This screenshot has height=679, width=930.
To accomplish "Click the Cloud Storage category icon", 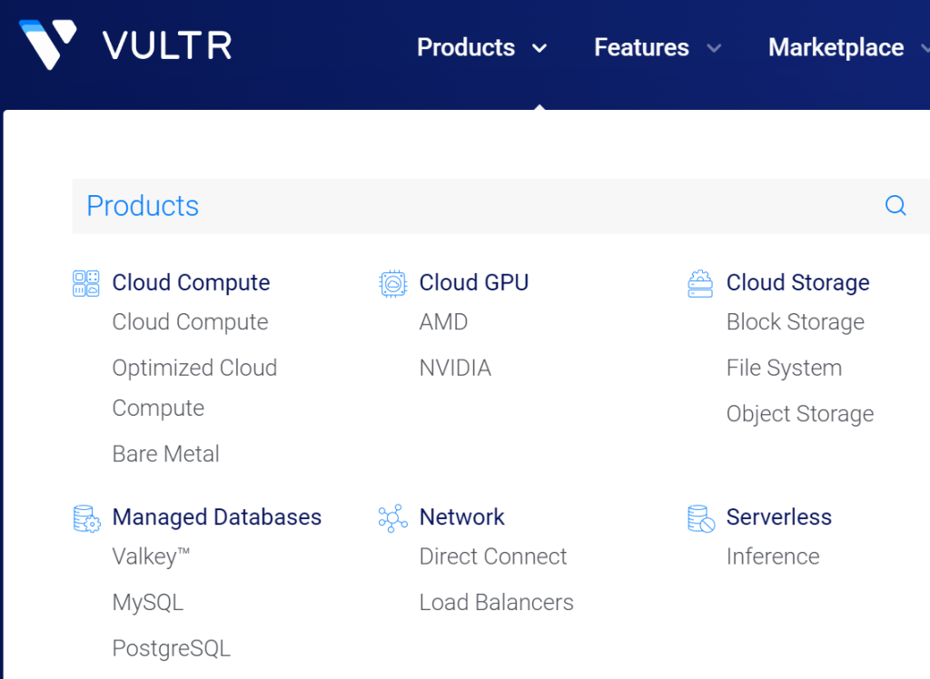I will (x=700, y=283).
